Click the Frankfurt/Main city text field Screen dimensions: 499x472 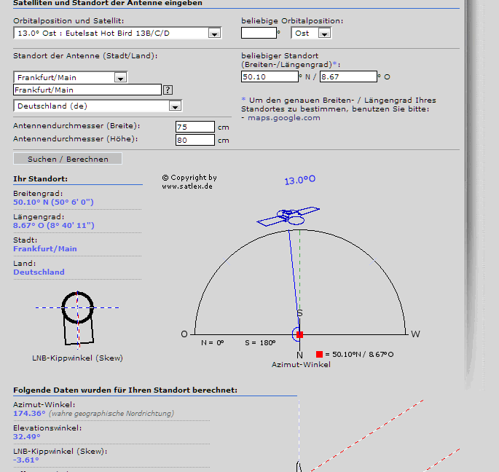pyautogui.click(x=87, y=90)
